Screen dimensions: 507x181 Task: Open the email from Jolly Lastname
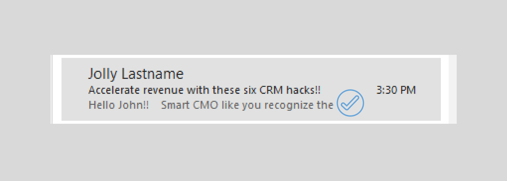(x=251, y=89)
